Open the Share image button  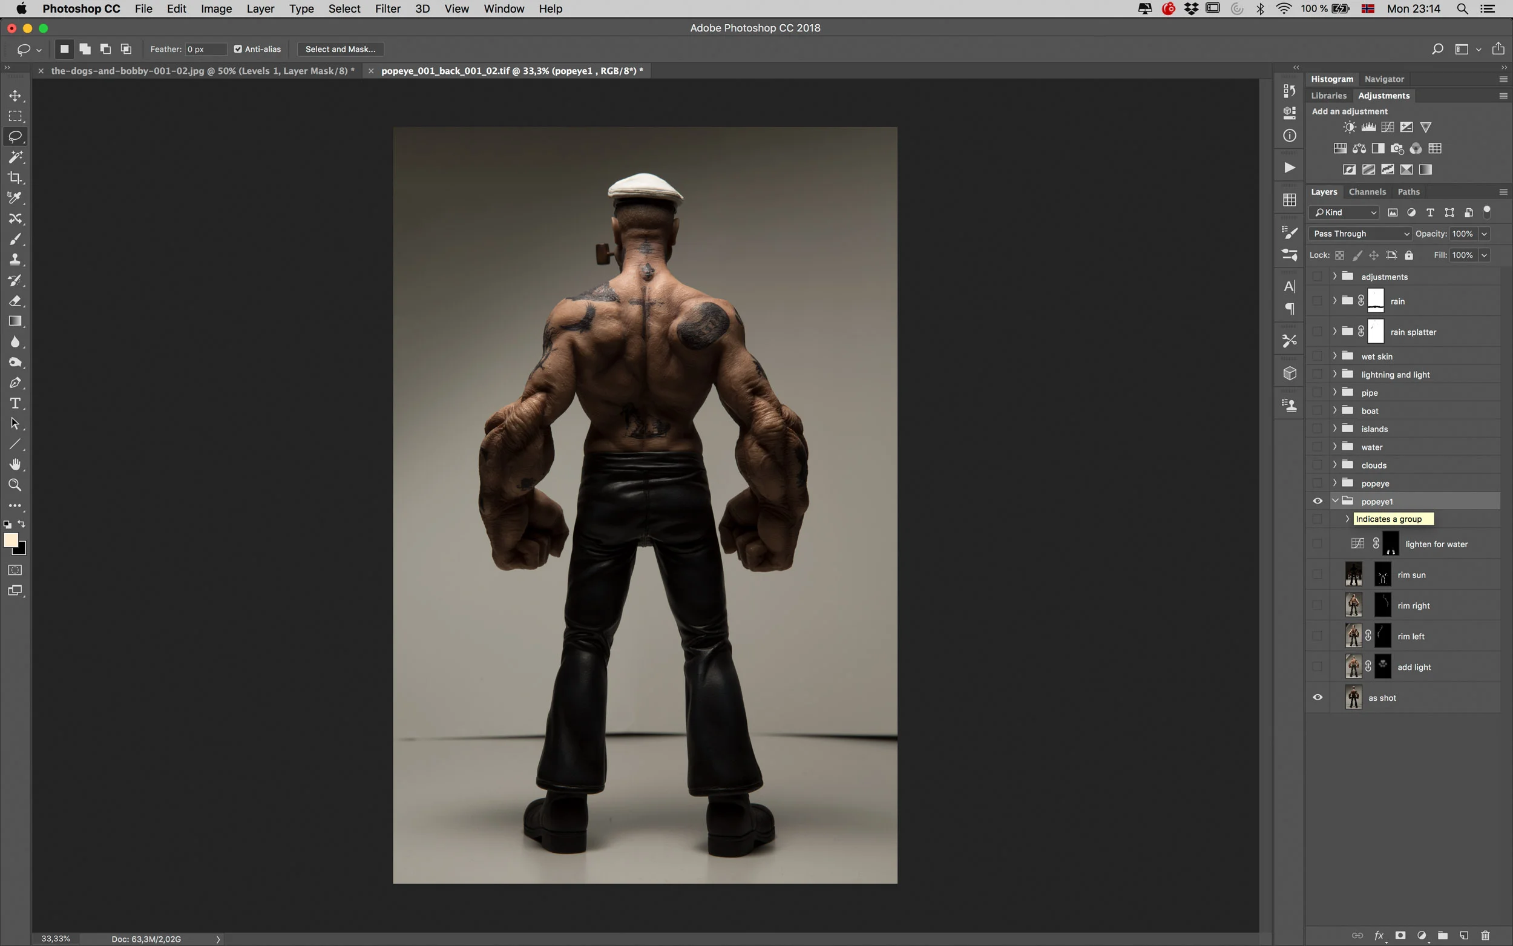(1498, 48)
